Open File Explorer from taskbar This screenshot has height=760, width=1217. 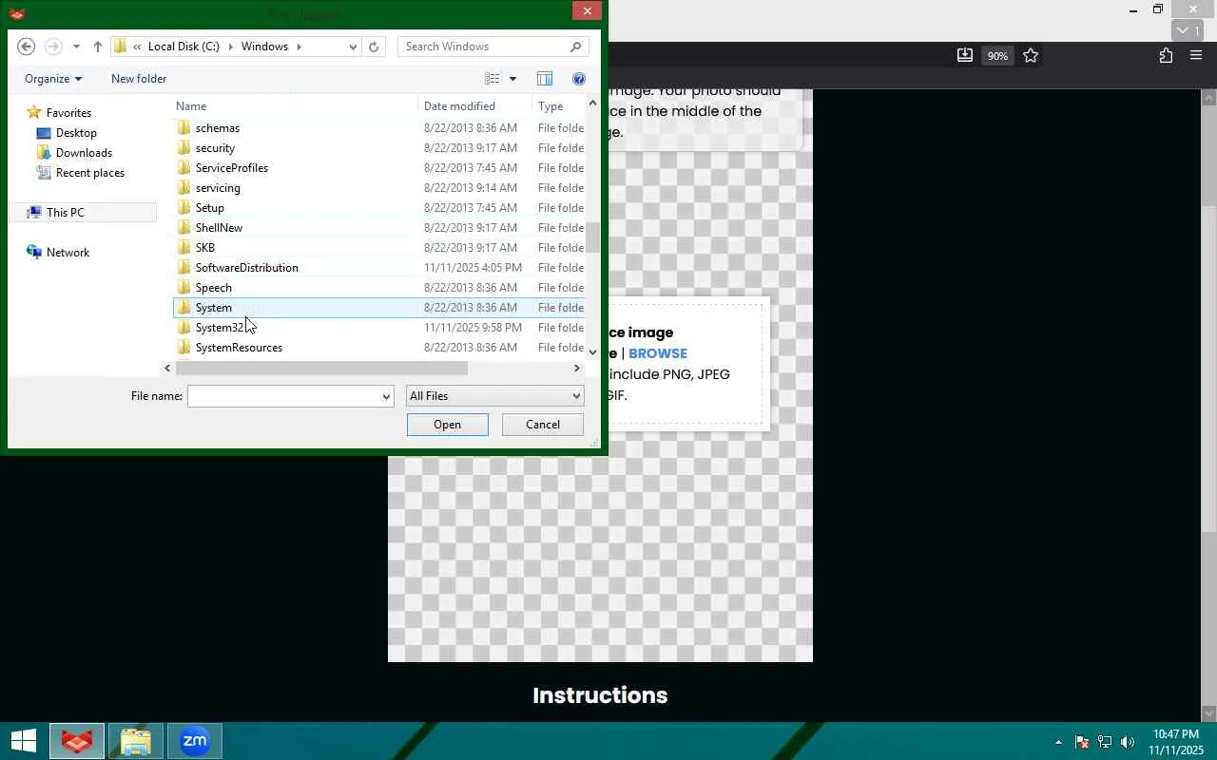[135, 741]
